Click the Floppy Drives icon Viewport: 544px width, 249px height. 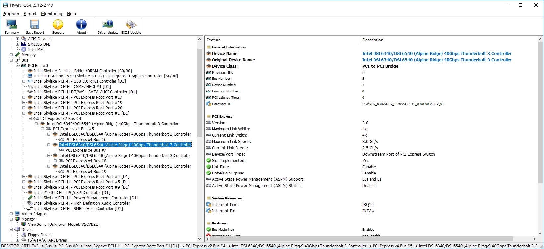24,235
